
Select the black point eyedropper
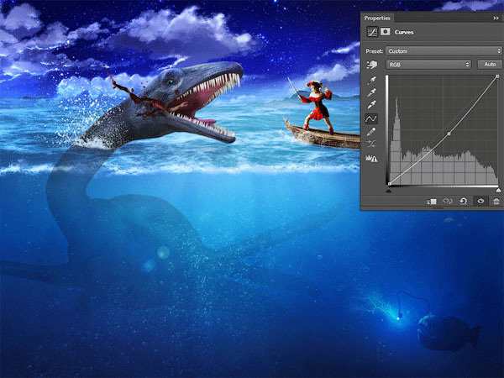(x=371, y=80)
